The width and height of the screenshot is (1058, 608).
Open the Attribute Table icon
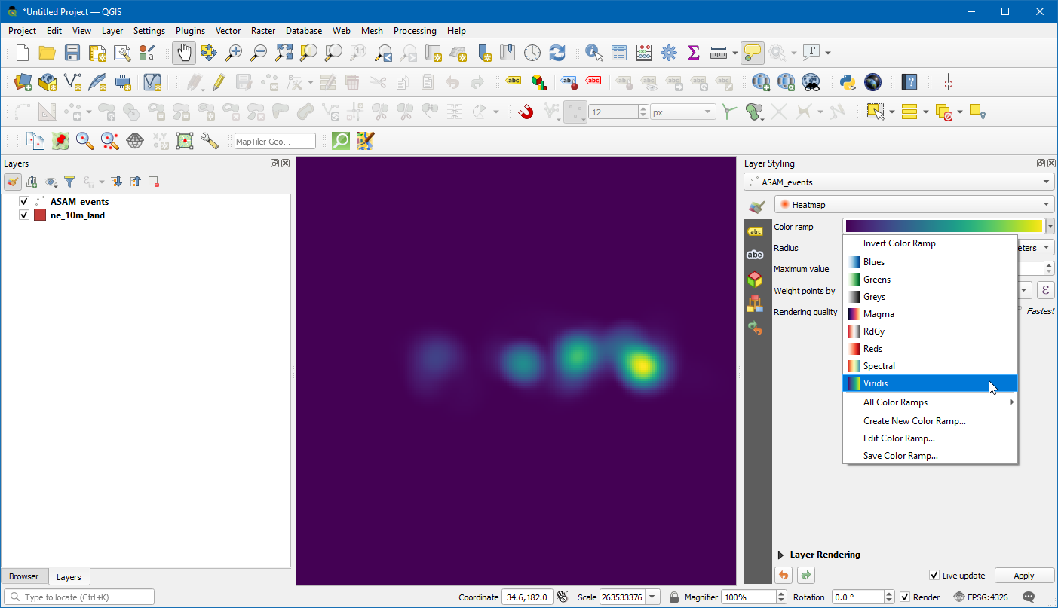619,53
